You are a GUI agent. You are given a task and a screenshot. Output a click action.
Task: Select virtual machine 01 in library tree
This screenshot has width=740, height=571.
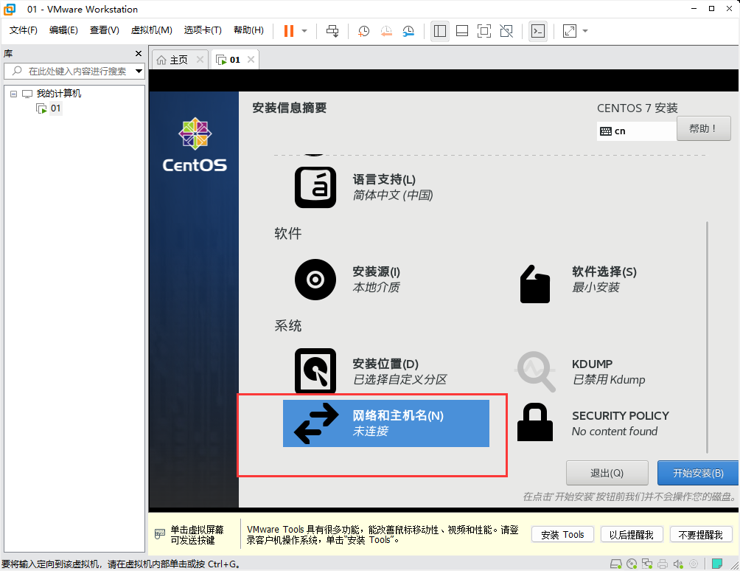pos(56,108)
